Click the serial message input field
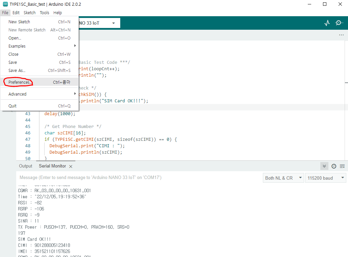The height and width of the screenshot is (257, 348). (139, 178)
